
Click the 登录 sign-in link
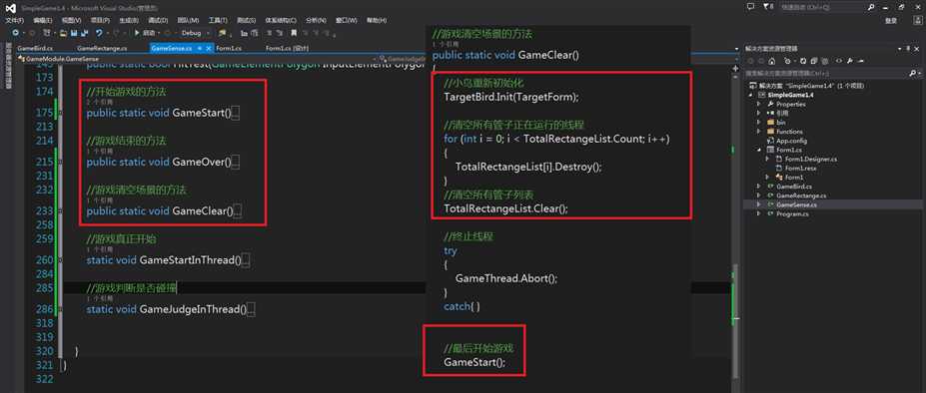coord(891,20)
